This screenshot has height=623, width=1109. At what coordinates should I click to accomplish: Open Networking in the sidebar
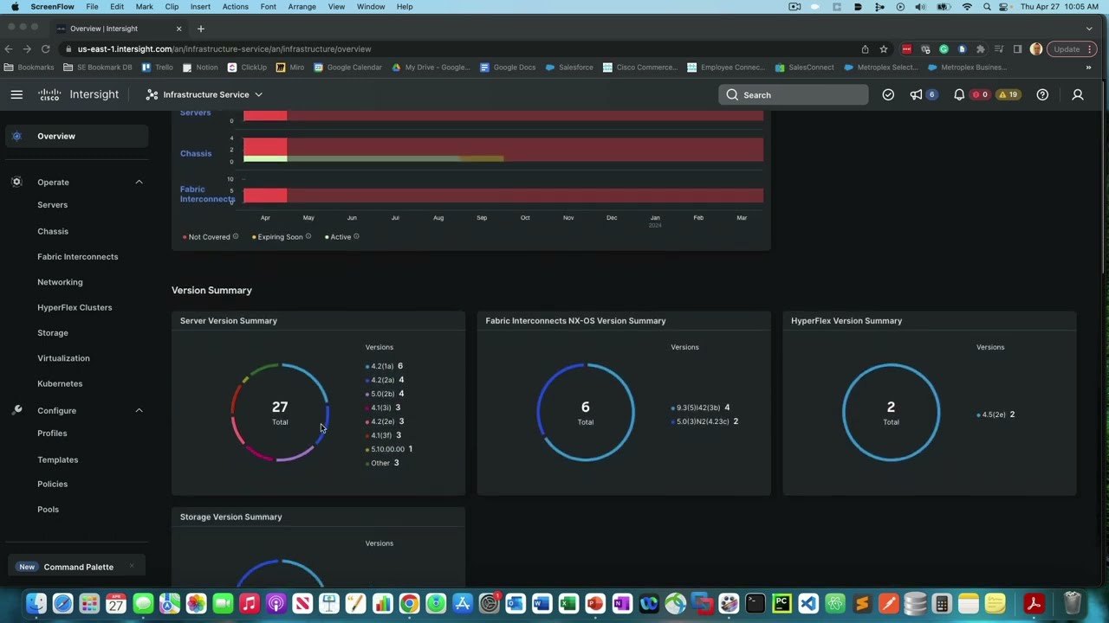[x=60, y=282]
